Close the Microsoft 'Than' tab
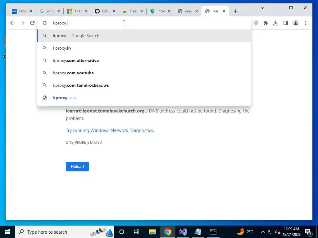The width and height of the screenshot is (318, 238). point(86,11)
